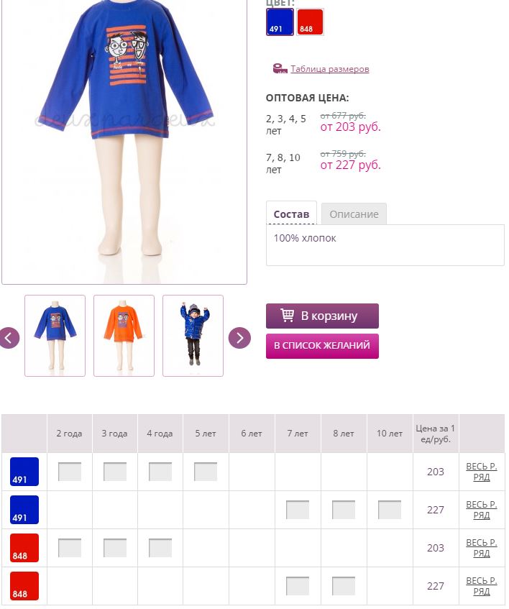Check 8 лет box in last 848 row

pyautogui.click(x=343, y=586)
